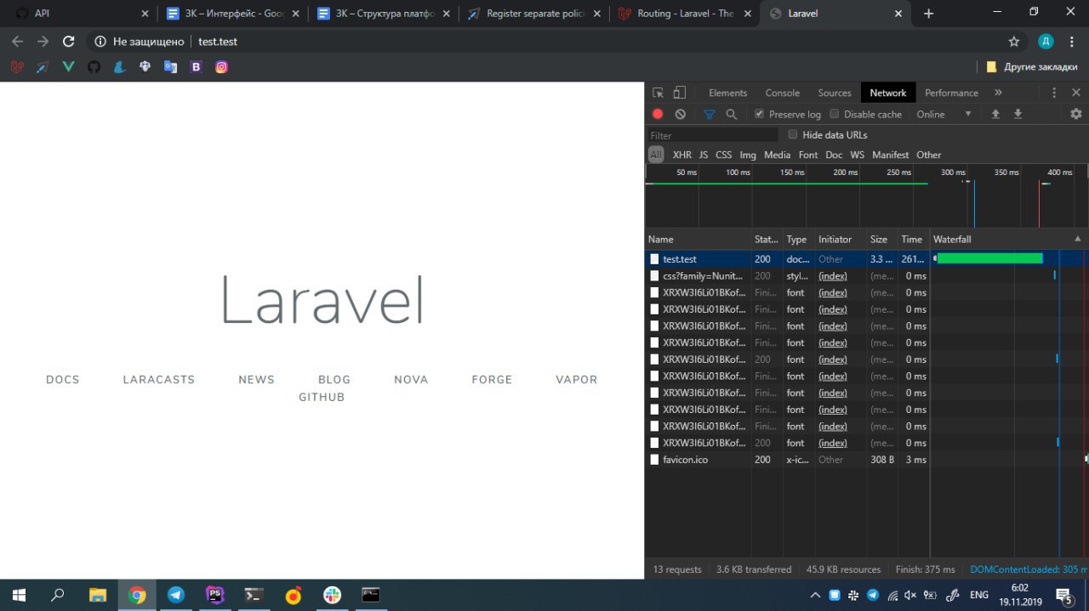Image resolution: width=1089 pixels, height=611 pixels.
Task: Stop recording the network log
Action: coord(658,114)
